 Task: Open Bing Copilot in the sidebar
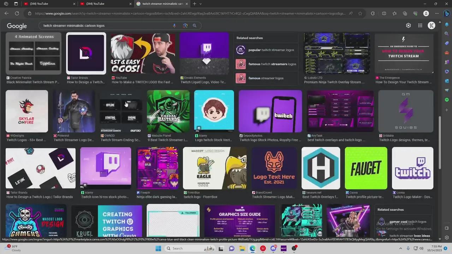[447, 14]
